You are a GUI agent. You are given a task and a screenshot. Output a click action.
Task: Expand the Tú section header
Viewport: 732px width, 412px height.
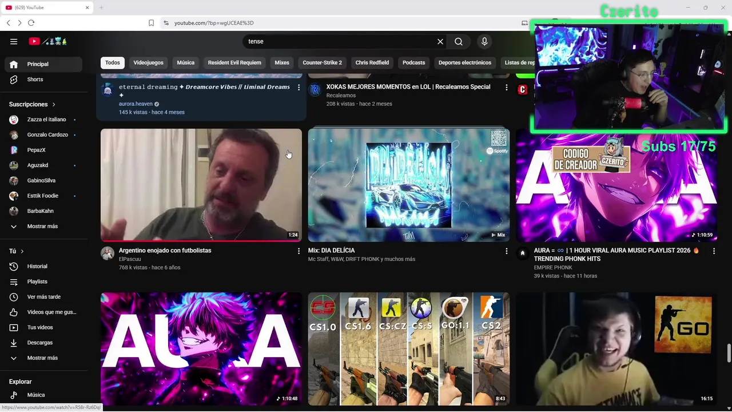click(17, 251)
